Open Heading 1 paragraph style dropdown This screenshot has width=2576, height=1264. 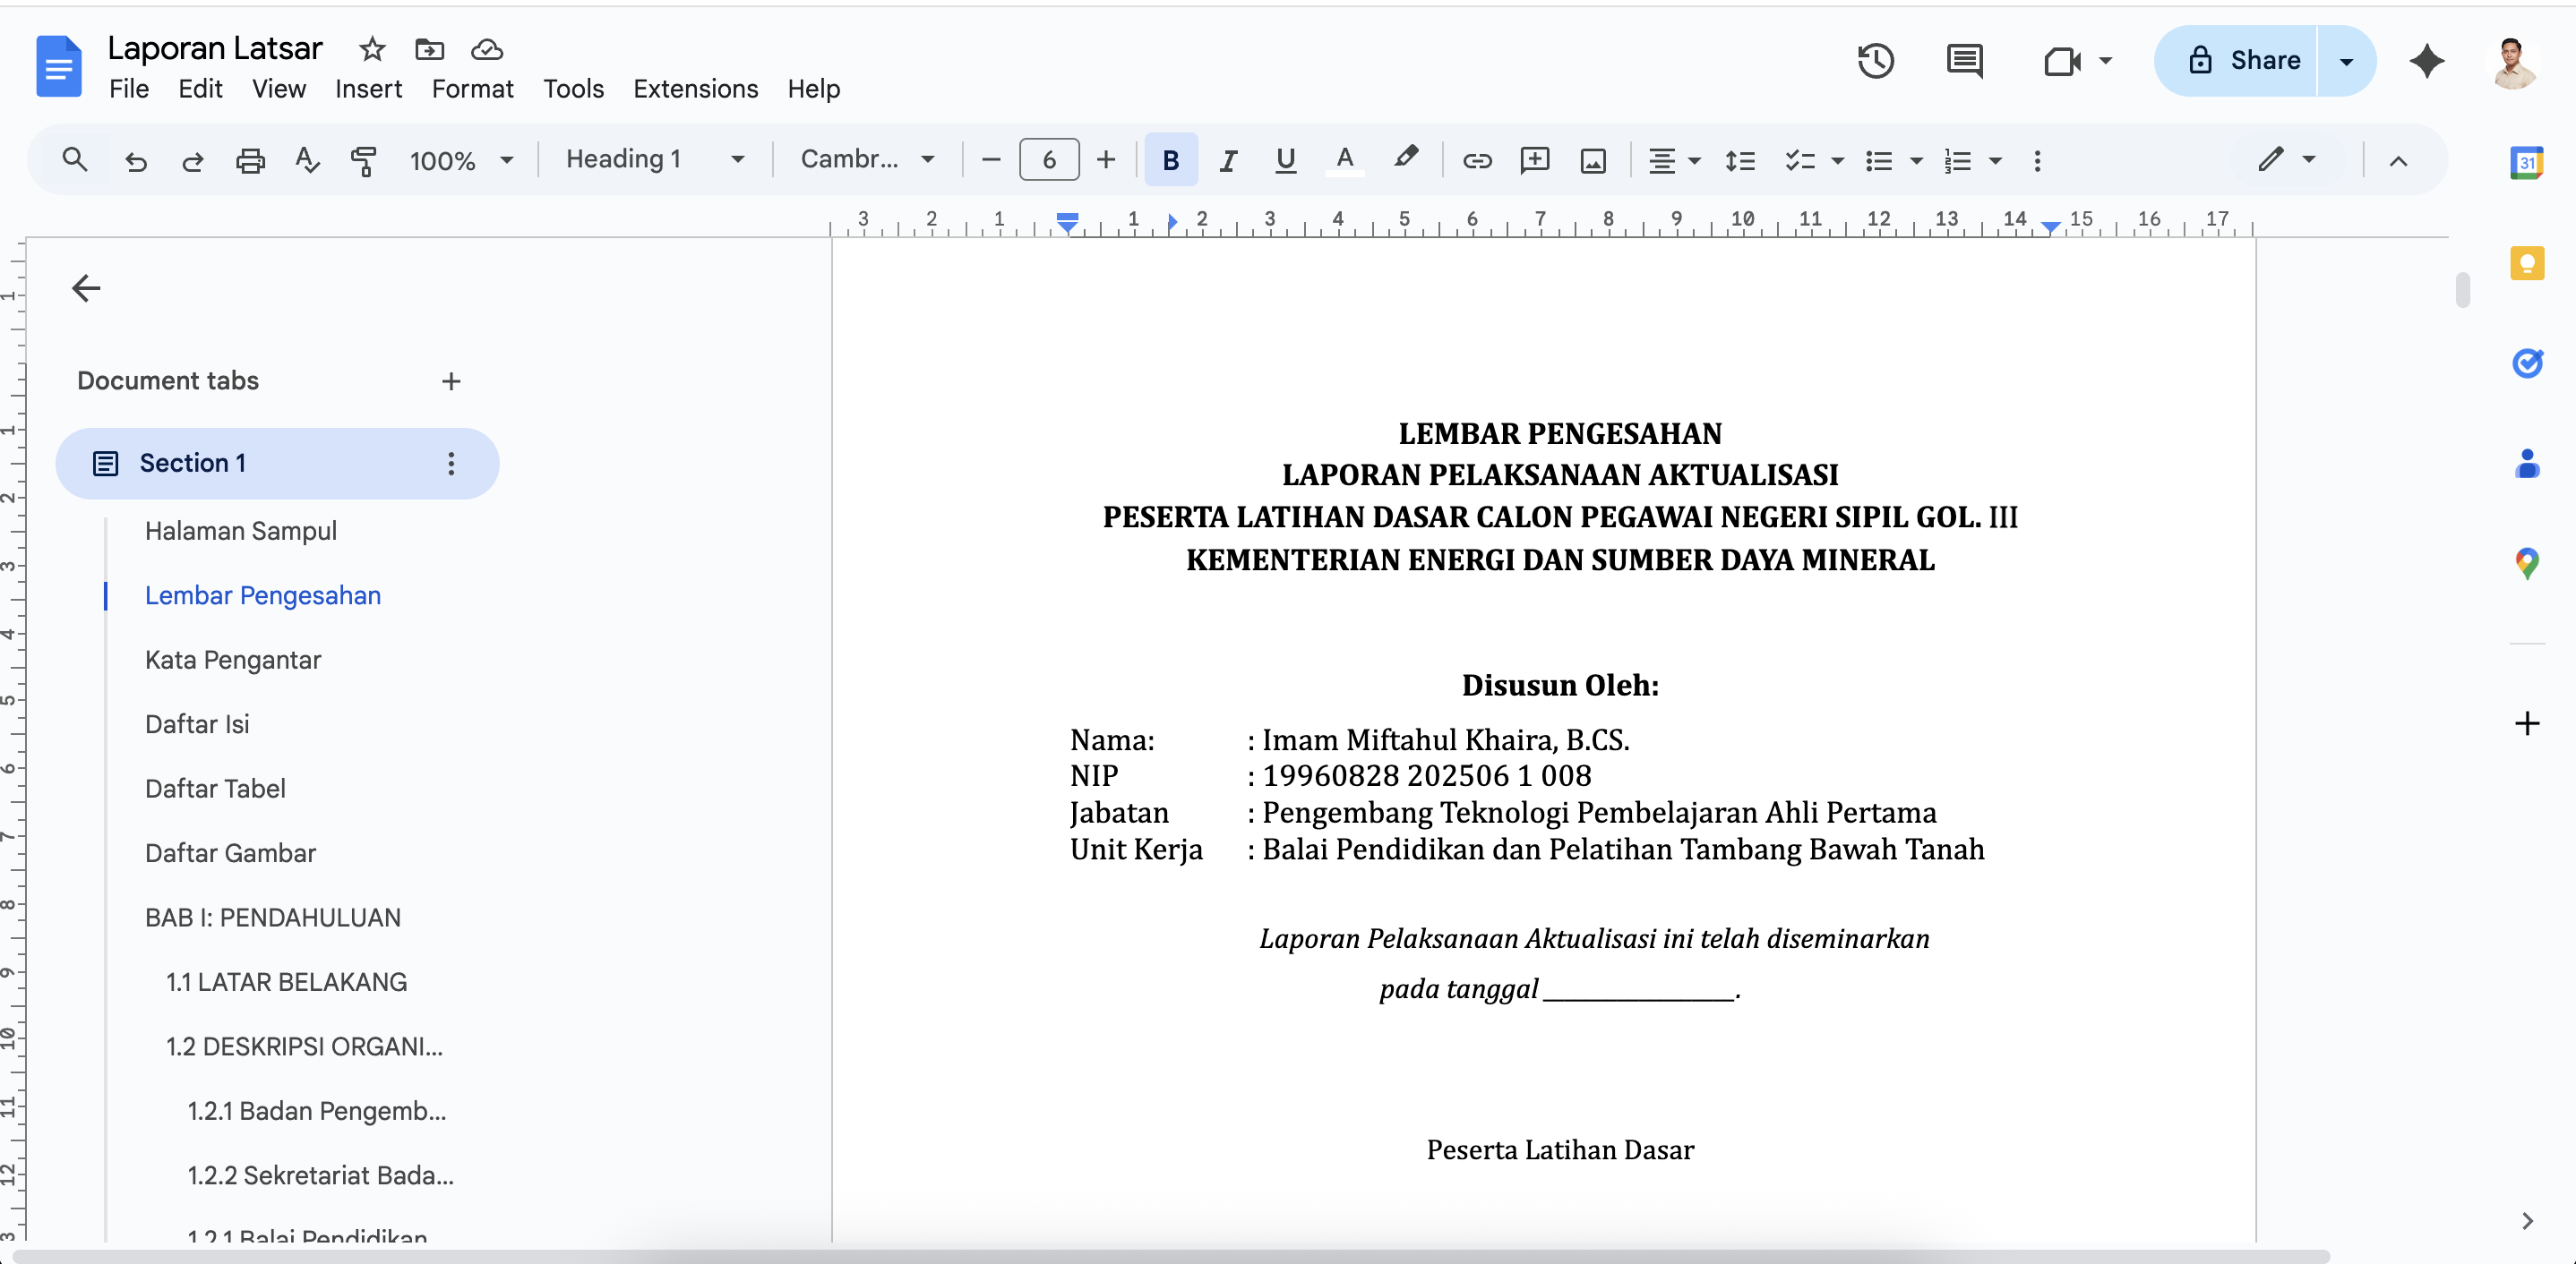coord(655,160)
